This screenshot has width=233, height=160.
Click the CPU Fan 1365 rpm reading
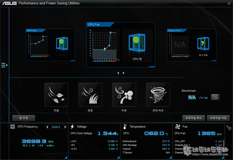(210, 133)
